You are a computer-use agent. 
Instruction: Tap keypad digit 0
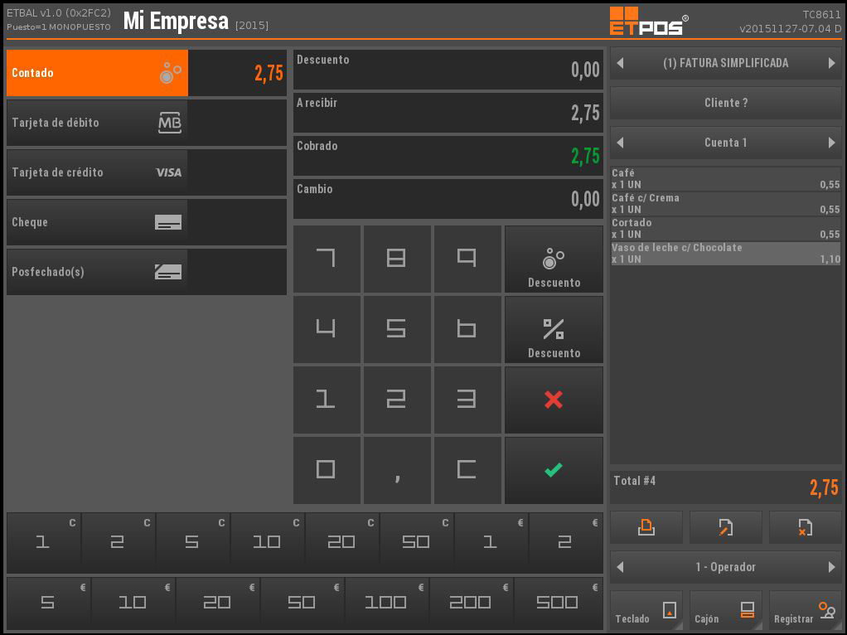(327, 470)
